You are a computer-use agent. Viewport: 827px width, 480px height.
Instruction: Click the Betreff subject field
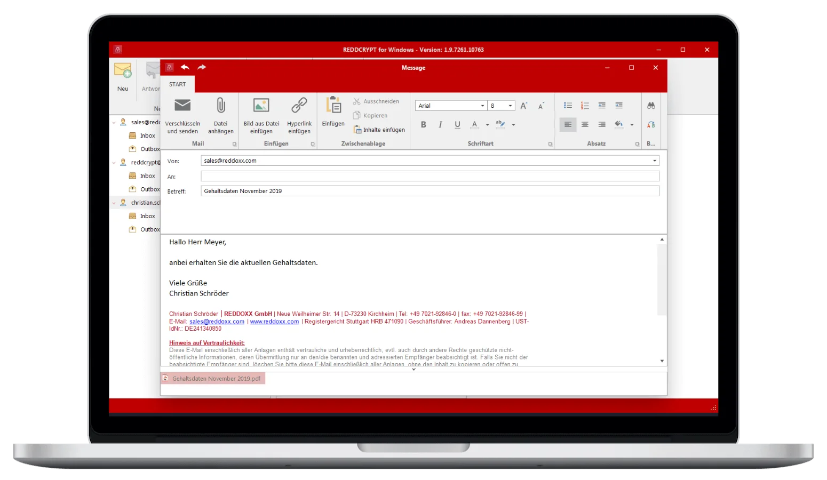point(430,191)
